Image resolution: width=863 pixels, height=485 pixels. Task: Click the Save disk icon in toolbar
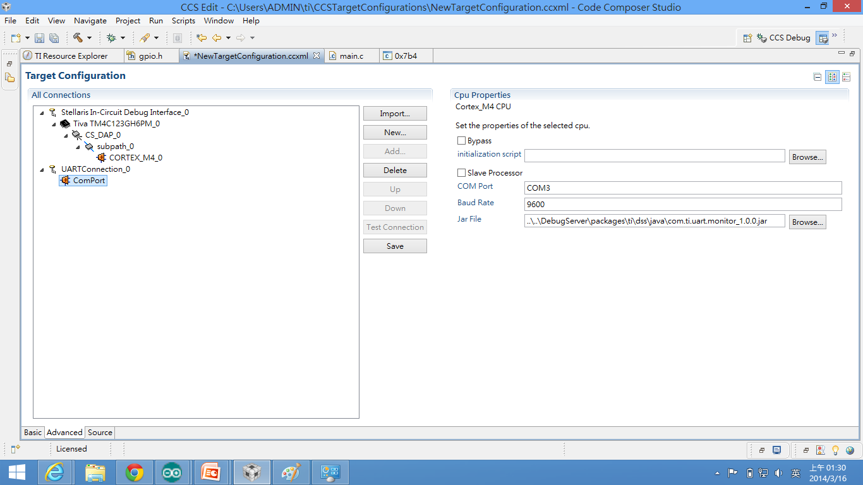39,38
